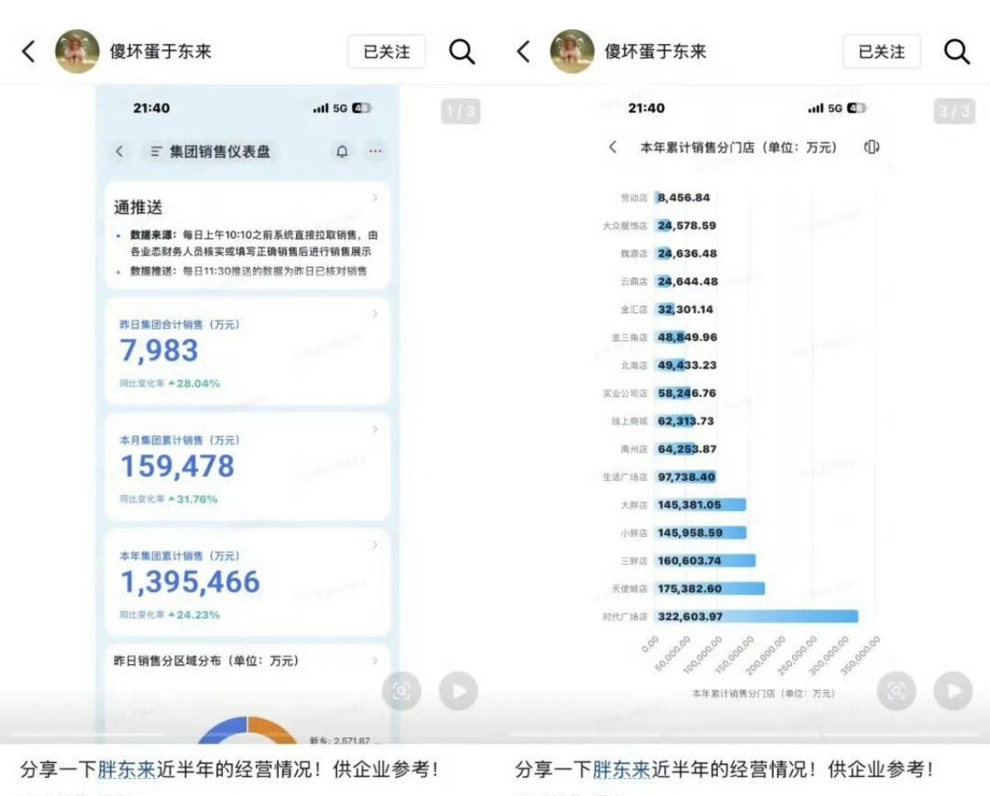Click the 1,395,466 yearly sales figure
The width and height of the screenshot is (990, 796).
(190, 582)
